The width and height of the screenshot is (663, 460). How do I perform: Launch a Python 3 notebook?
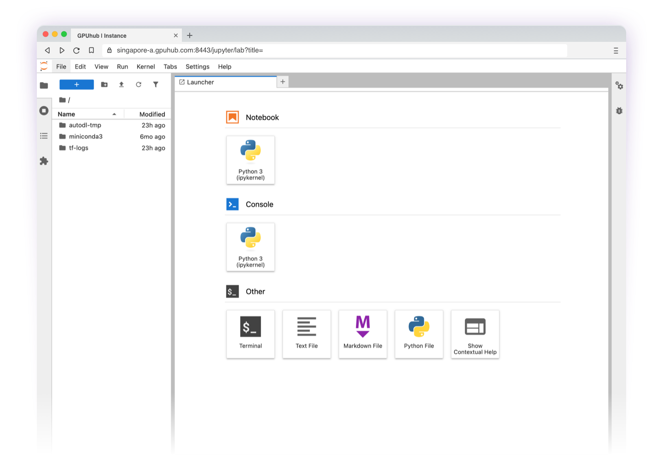coord(250,160)
